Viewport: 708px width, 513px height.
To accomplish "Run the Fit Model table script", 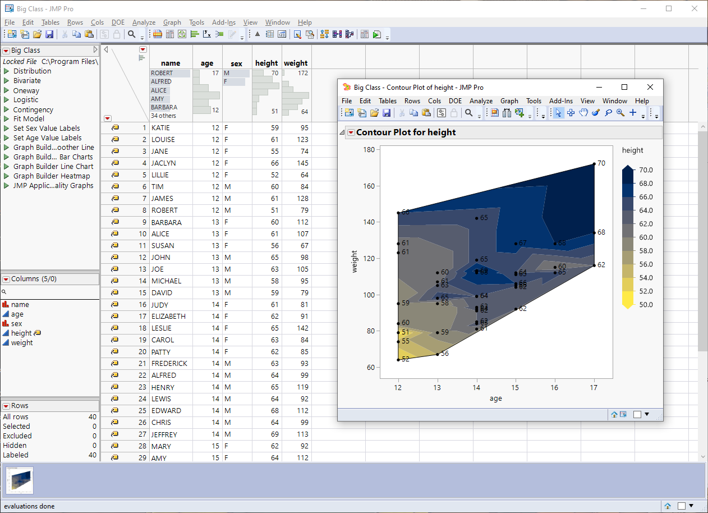I will click(7, 119).
